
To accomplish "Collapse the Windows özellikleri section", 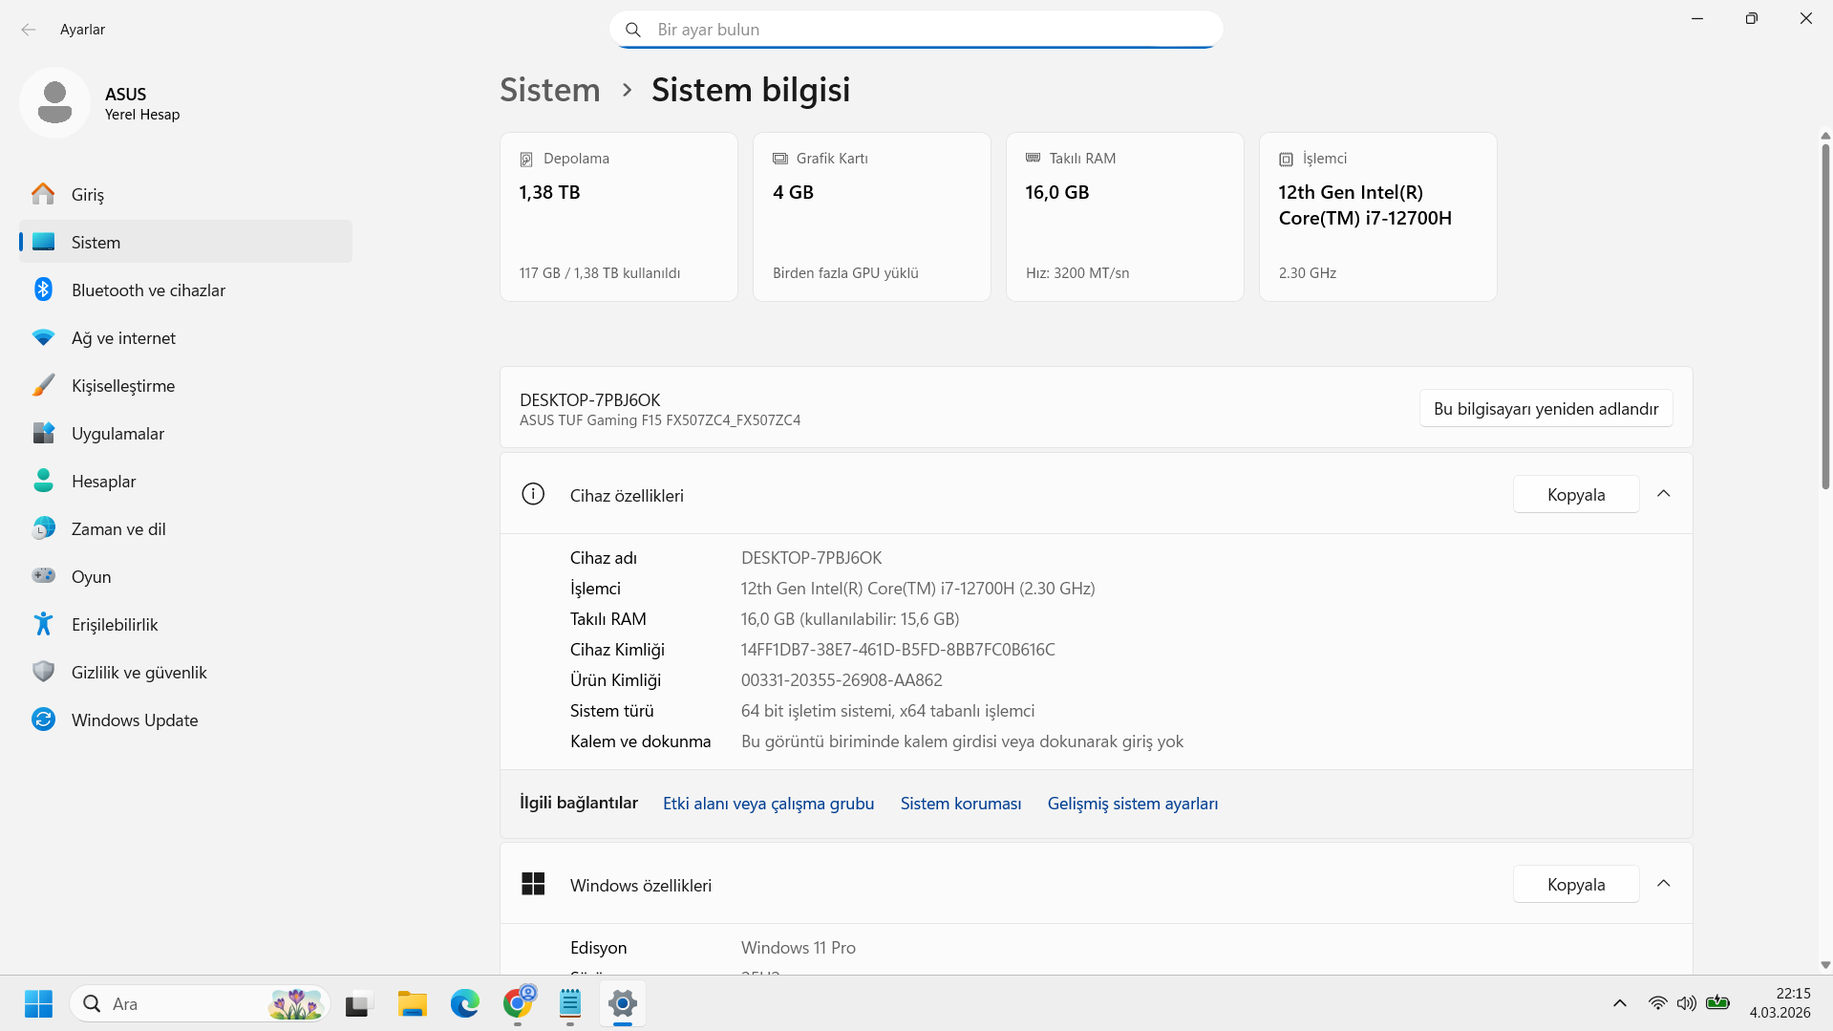I will pos(1663,884).
